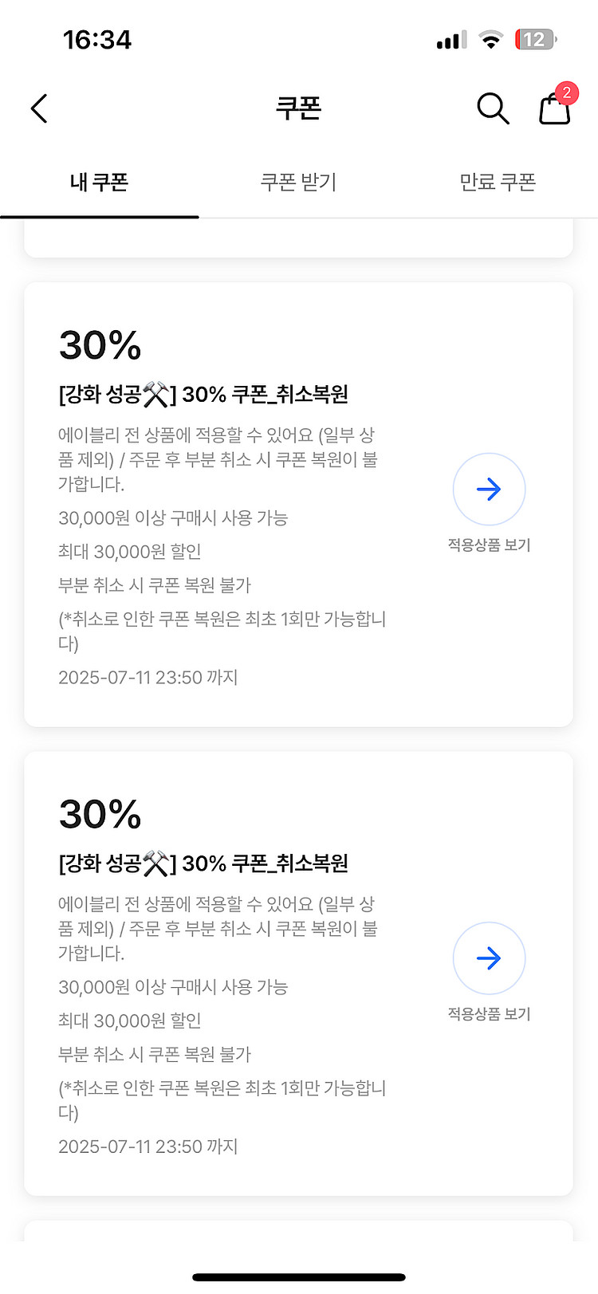
Task: Tap the first coupon's 30% heading
Action: [100, 345]
